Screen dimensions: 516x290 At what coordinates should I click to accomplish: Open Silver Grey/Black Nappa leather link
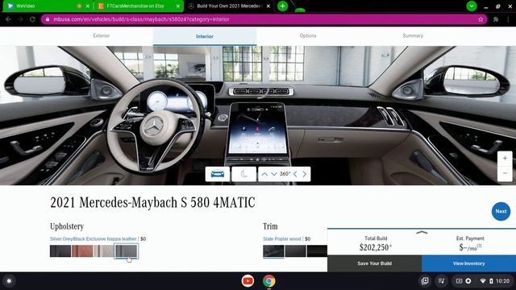94,238
